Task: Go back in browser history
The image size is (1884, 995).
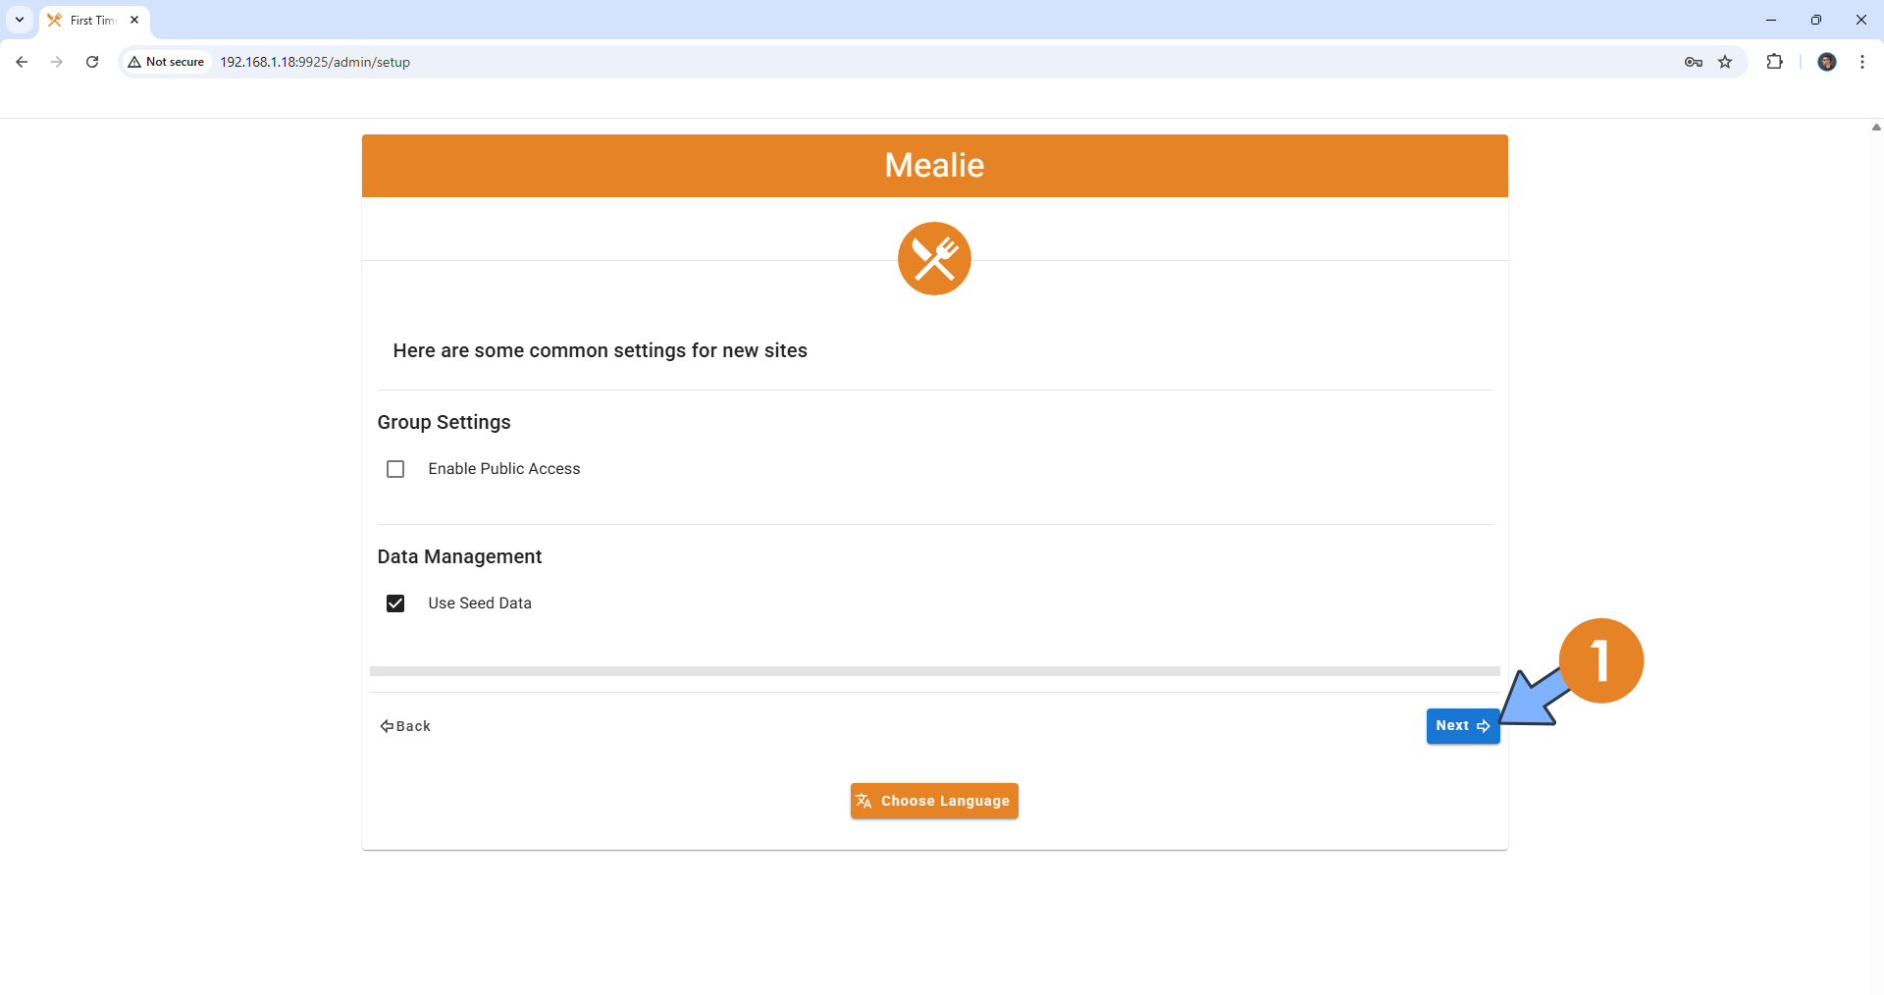Action: [22, 62]
